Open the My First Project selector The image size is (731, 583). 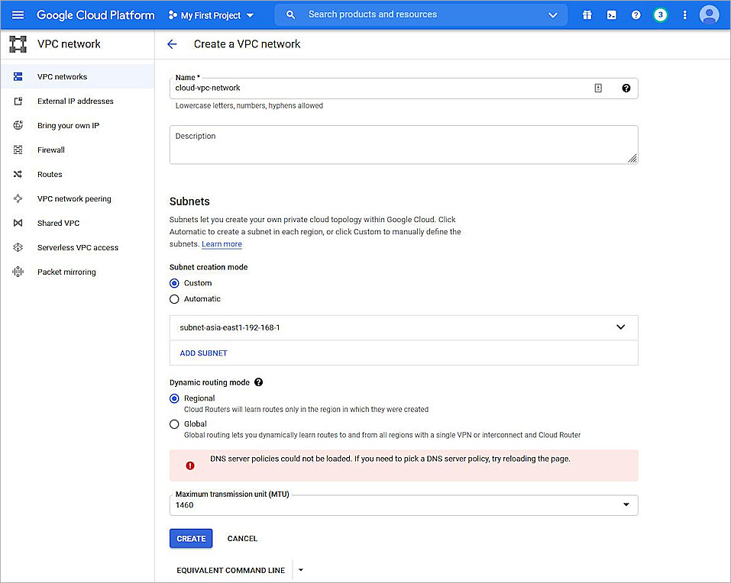tap(212, 14)
